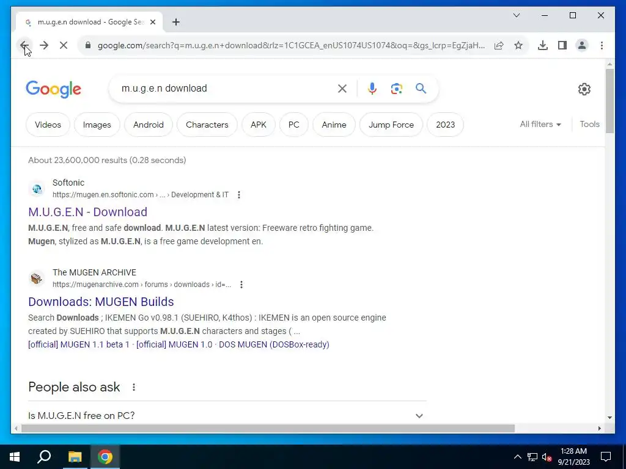This screenshot has width=626, height=469.
Task: Stop loading the page with the X button
Action: 64,45
